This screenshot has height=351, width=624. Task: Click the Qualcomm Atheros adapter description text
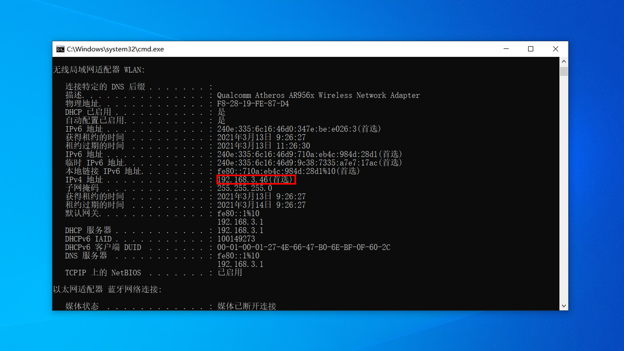pyautogui.click(x=318, y=95)
